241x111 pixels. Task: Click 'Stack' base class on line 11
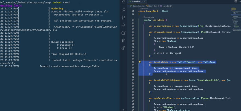(165, 11)
